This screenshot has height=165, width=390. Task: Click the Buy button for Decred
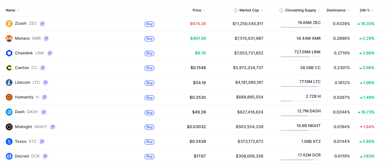point(149,156)
